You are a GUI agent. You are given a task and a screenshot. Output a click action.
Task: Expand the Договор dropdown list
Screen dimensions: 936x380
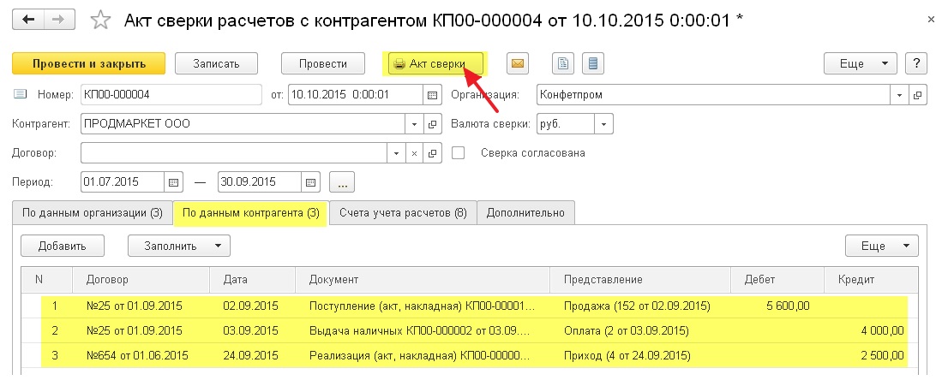396,153
